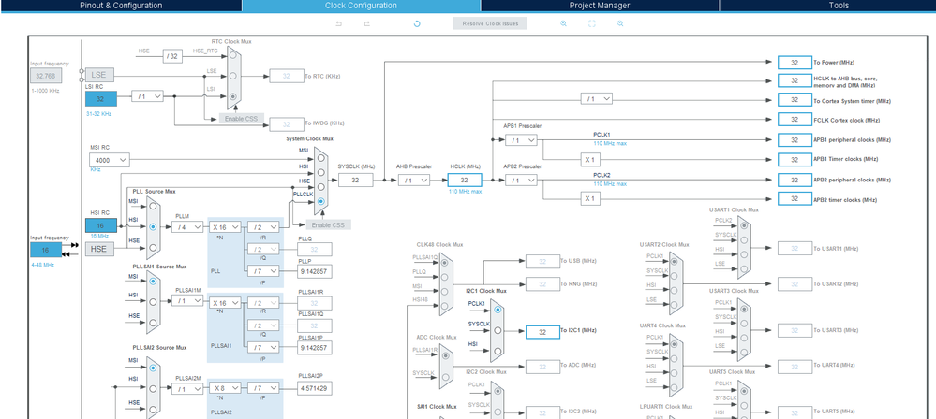Click the fit-to-screen best fit icon
Viewport: 936px width, 419px height.
(x=592, y=23)
